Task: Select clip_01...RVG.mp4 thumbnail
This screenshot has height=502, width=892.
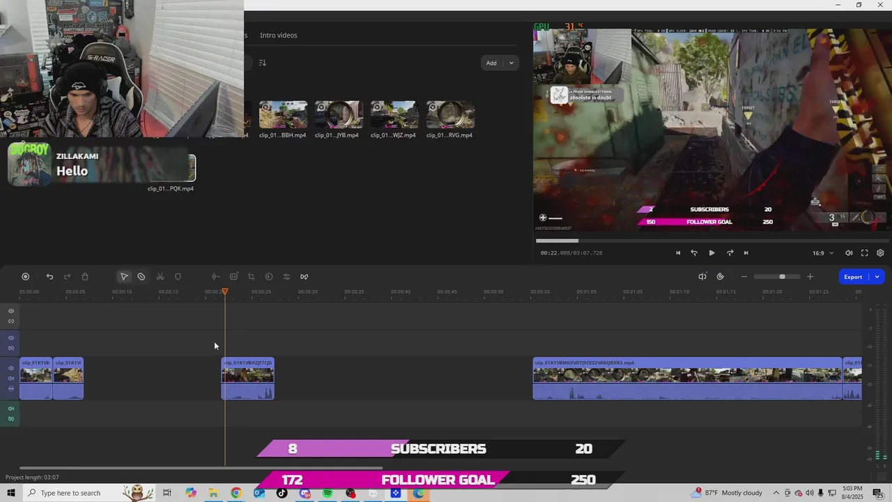Action: pyautogui.click(x=450, y=115)
